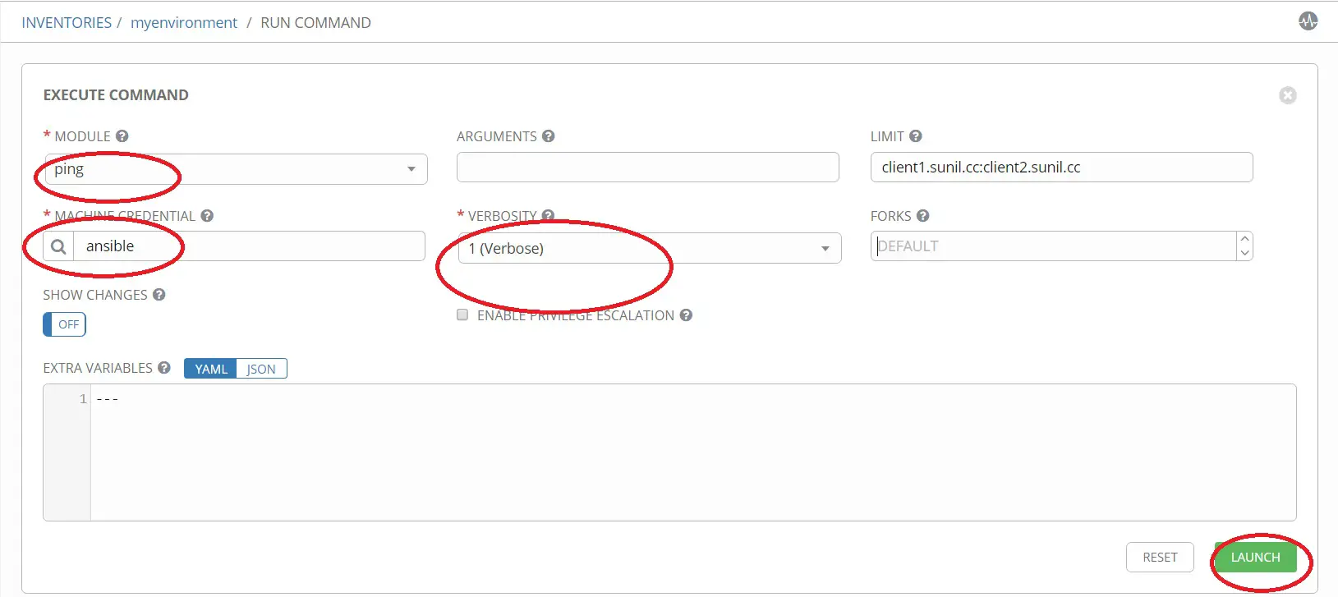Show help for Extra Variables
1338x597 pixels.
(x=163, y=368)
